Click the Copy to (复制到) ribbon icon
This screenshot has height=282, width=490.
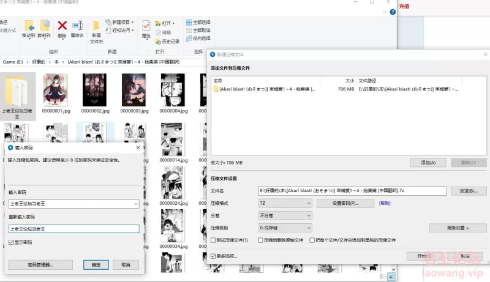(44, 29)
